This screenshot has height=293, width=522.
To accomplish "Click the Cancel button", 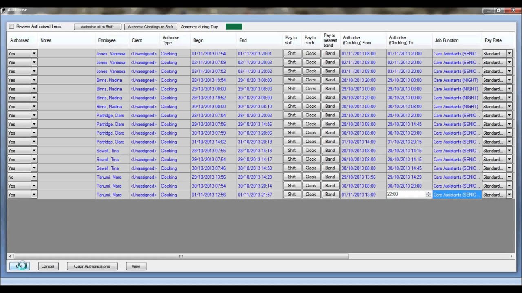I will pos(48,266).
